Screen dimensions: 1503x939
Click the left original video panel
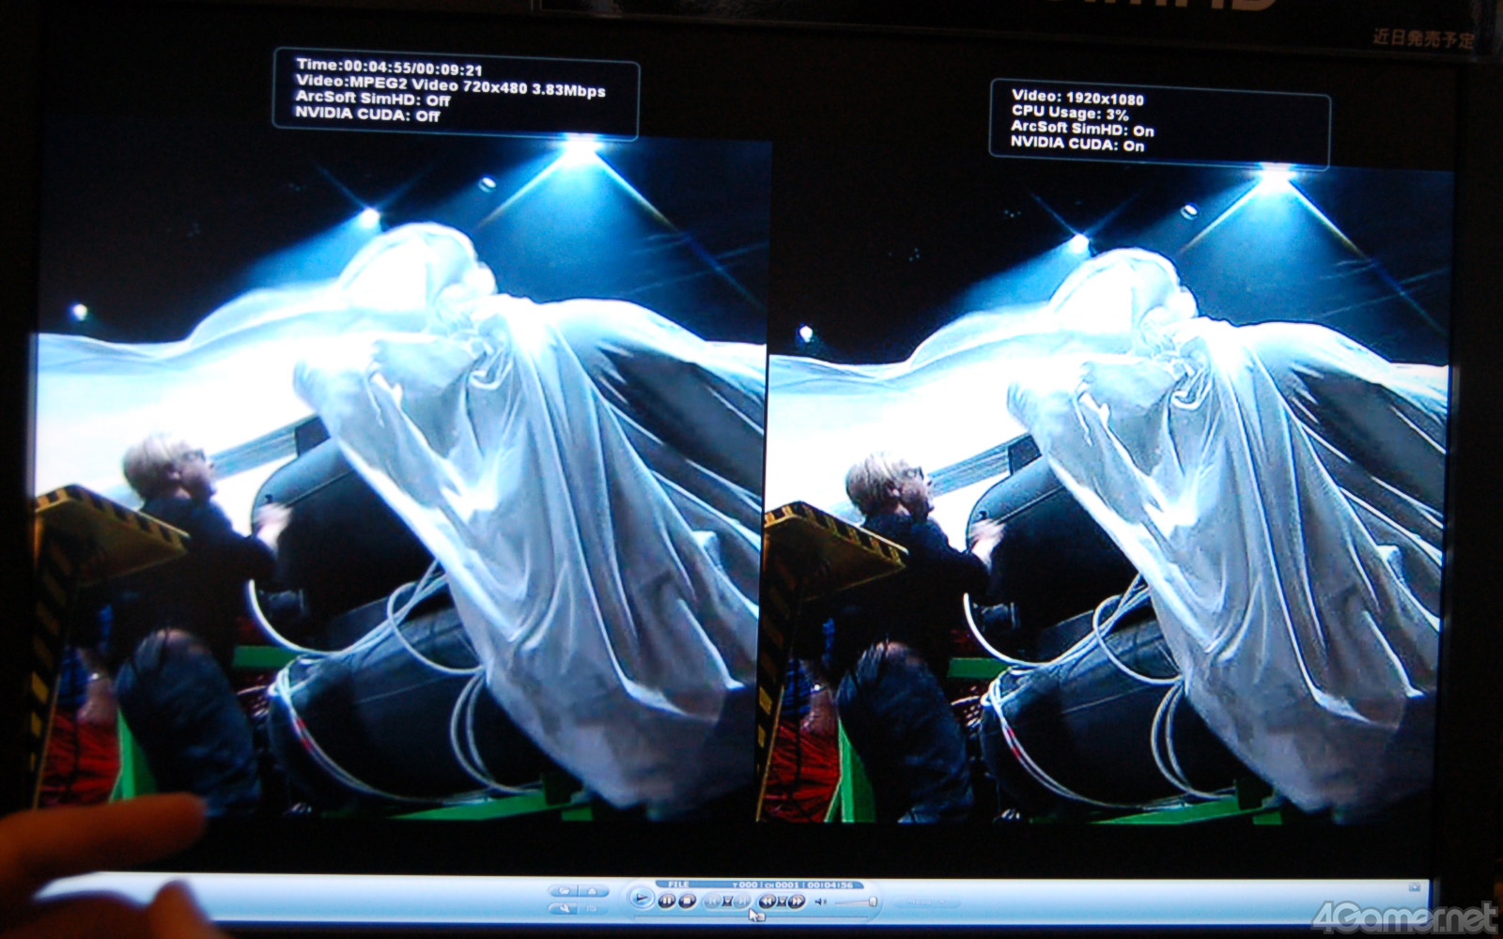pos(399,469)
